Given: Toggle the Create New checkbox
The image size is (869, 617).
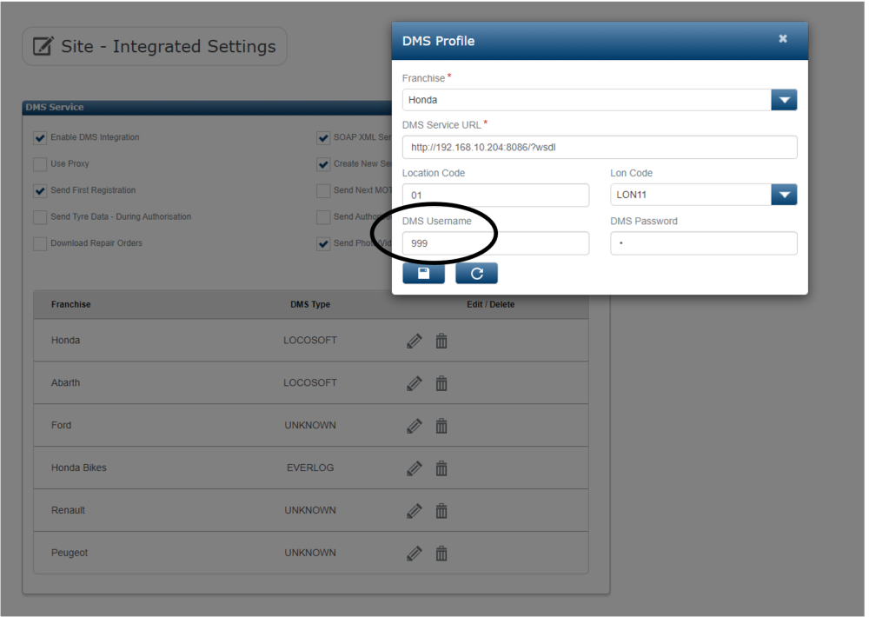Looking at the screenshot, I should point(323,164).
